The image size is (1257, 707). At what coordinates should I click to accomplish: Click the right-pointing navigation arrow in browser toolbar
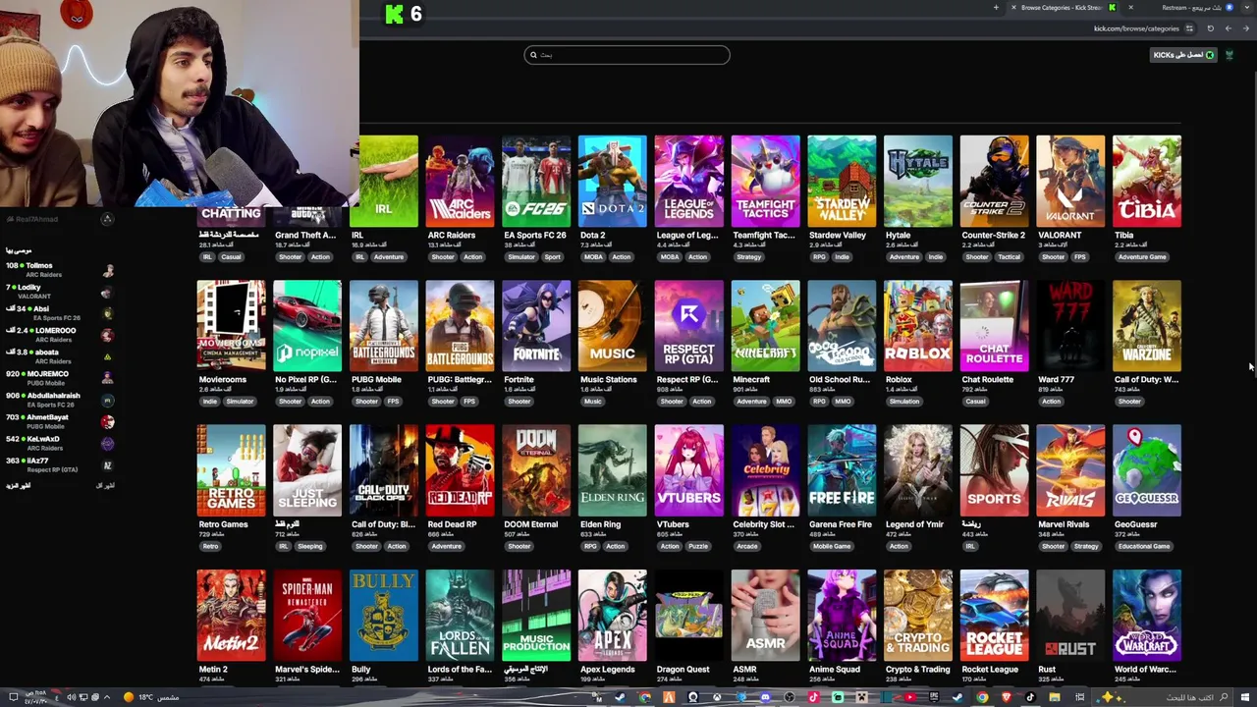1246,28
